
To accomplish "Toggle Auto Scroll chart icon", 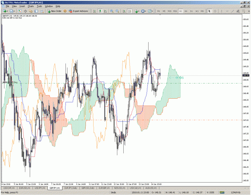I will click(x=124, y=11).
